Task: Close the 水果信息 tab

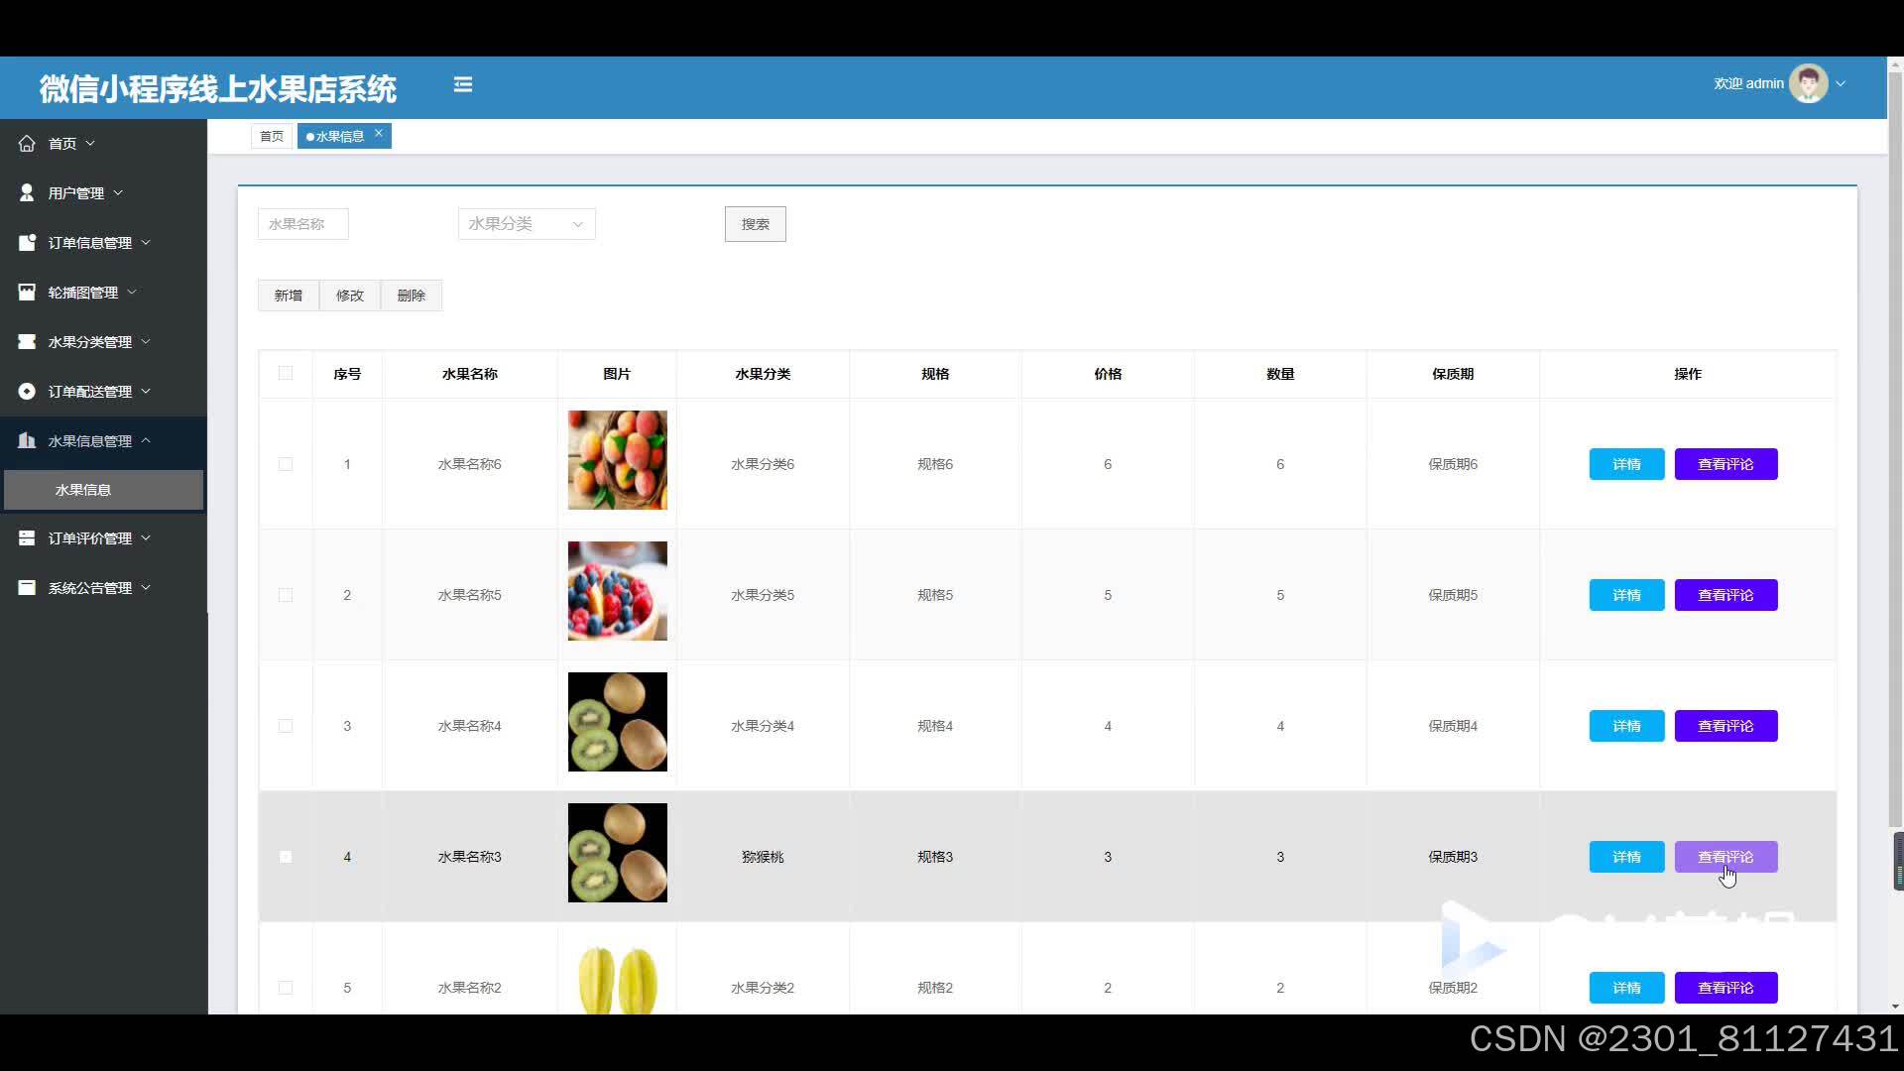Action: (x=378, y=133)
